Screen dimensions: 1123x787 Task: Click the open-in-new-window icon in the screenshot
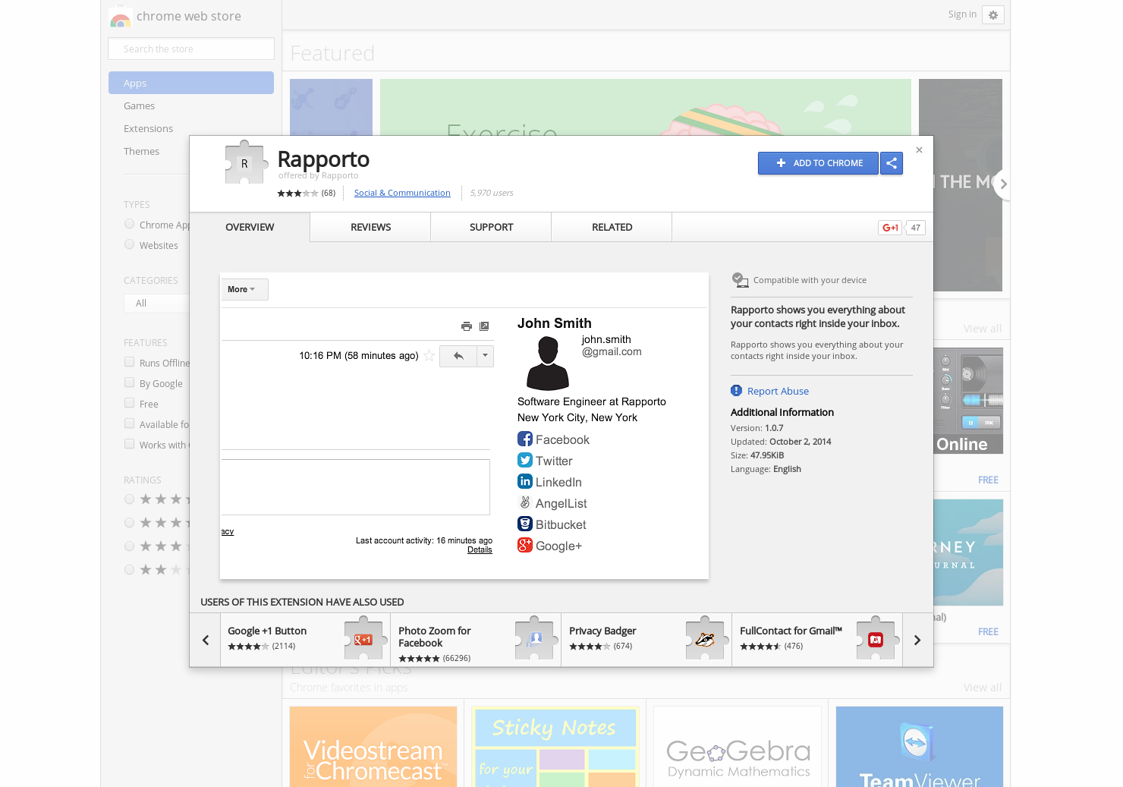[x=484, y=326]
